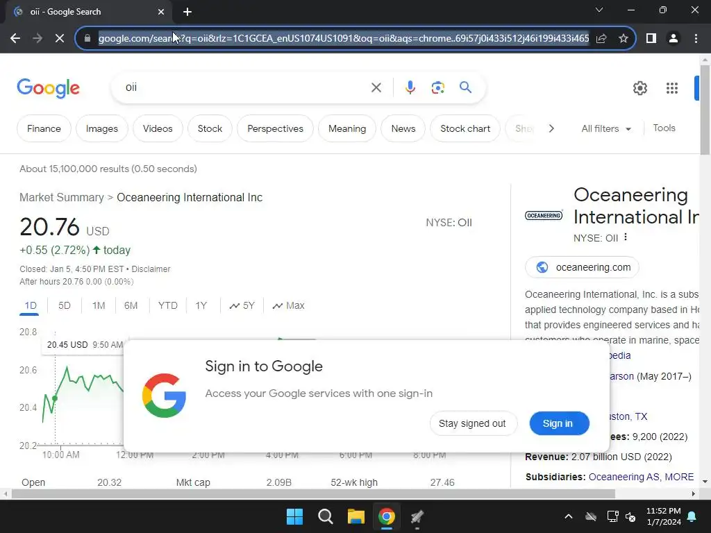The width and height of the screenshot is (711, 533).
Task: Show more filter chips with right arrow
Action: coord(551,128)
